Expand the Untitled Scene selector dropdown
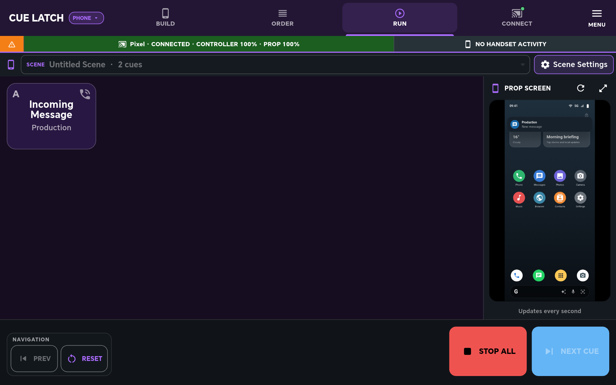The image size is (616, 385). (275, 64)
